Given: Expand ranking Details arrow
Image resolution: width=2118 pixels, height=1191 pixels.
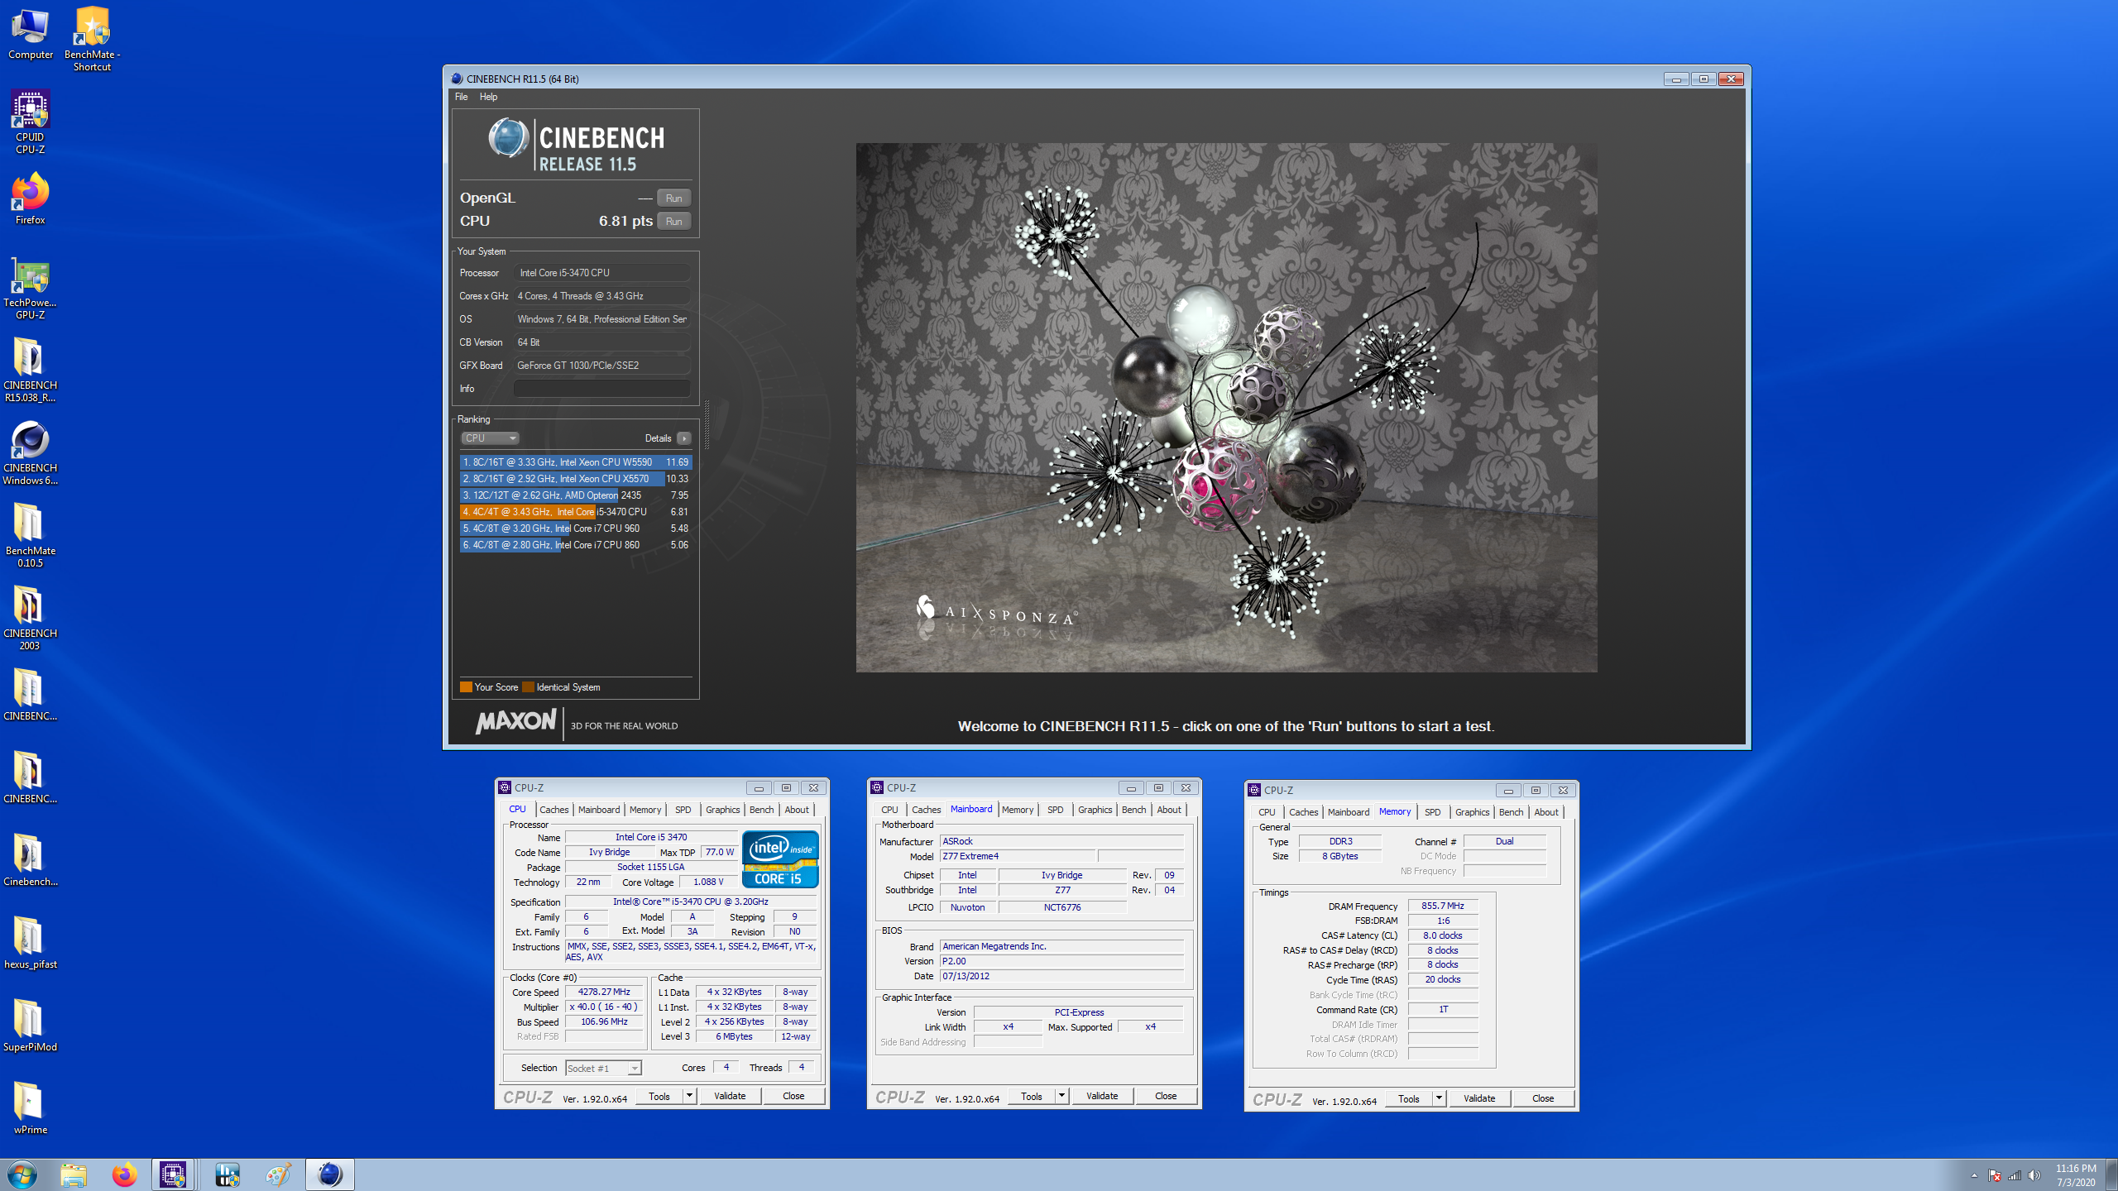Looking at the screenshot, I should (683, 438).
